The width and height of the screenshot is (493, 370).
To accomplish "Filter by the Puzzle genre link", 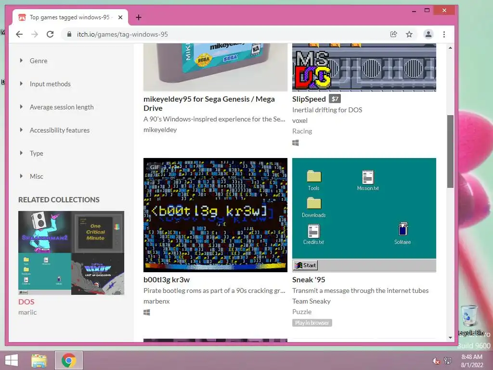I will (302, 312).
